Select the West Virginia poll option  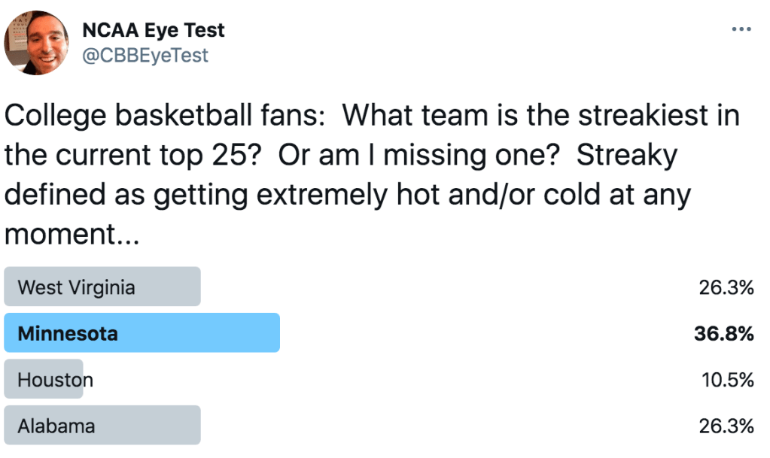[102, 287]
